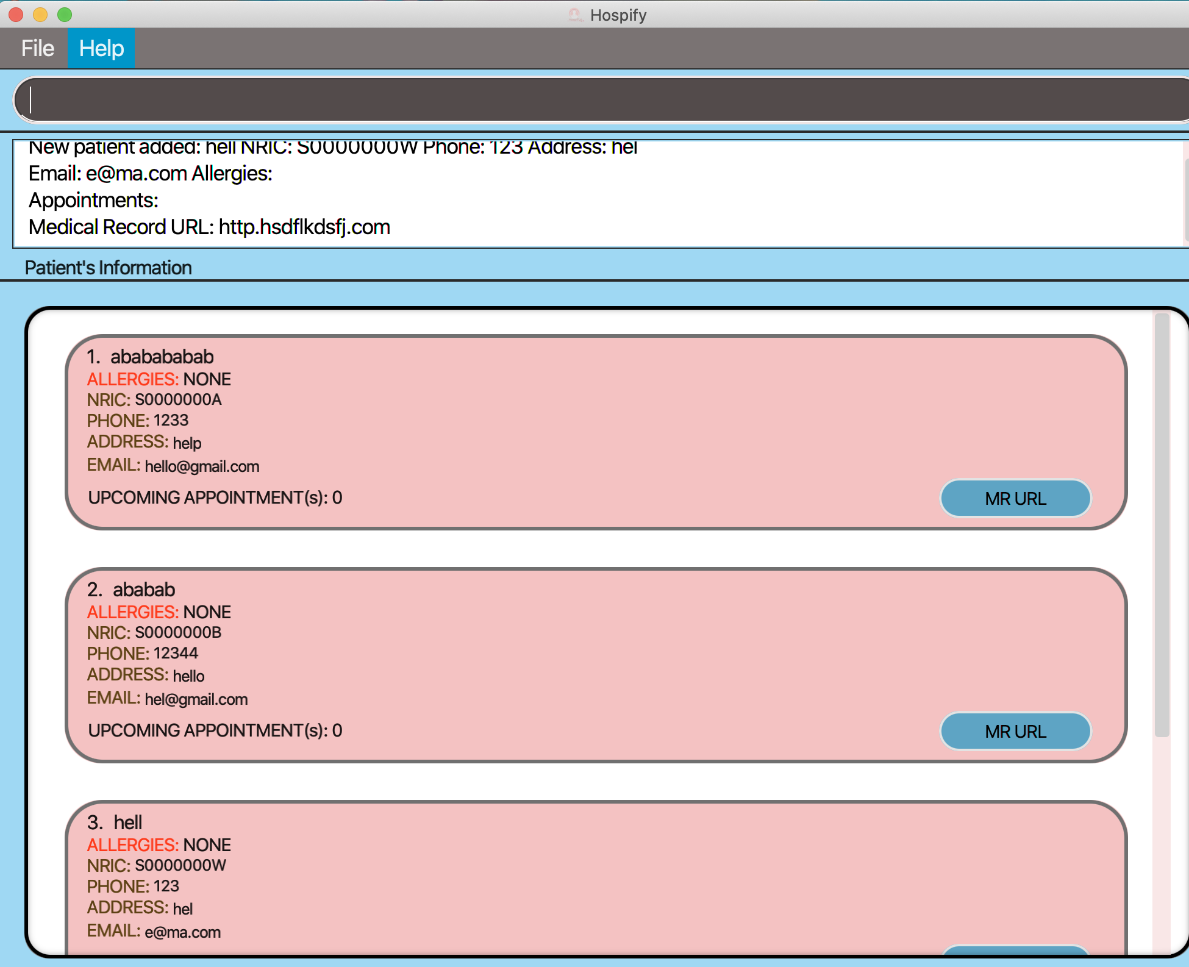Open the File menu
Viewport: 1189px width, 967px height.
(37, 48)
